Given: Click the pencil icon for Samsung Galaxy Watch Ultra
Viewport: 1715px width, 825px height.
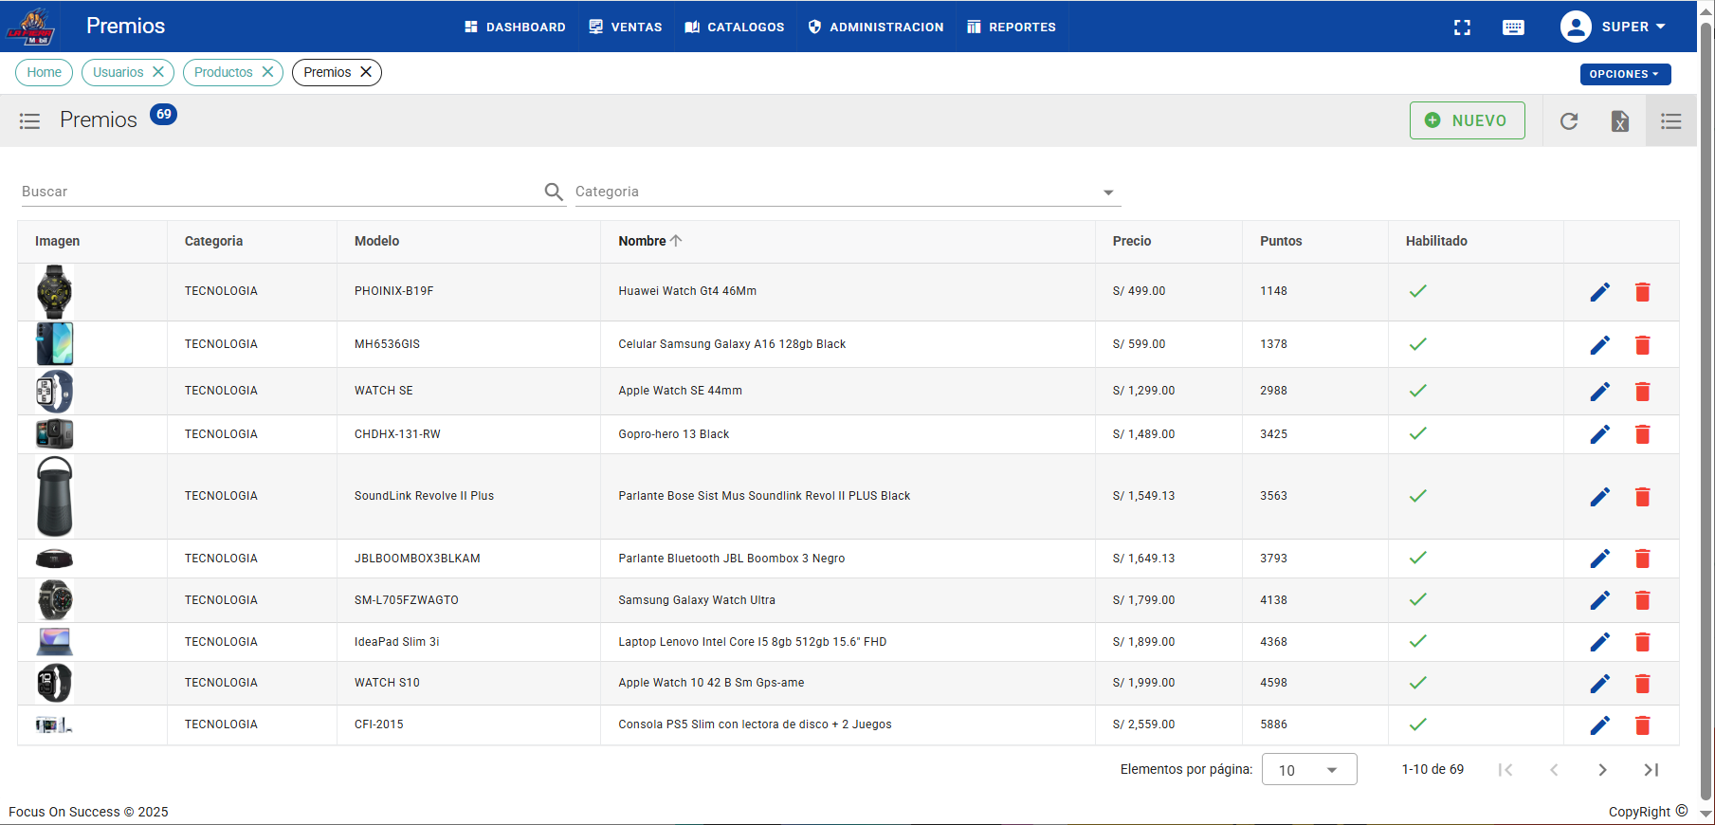Looking at the screenshot, I should [x=1600, y=600].
